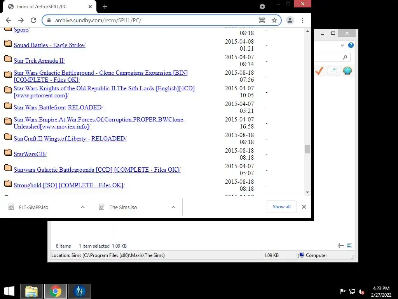398x299 pixels.
Task: Switch Explorer to large icons view
Action: (349, 246)
